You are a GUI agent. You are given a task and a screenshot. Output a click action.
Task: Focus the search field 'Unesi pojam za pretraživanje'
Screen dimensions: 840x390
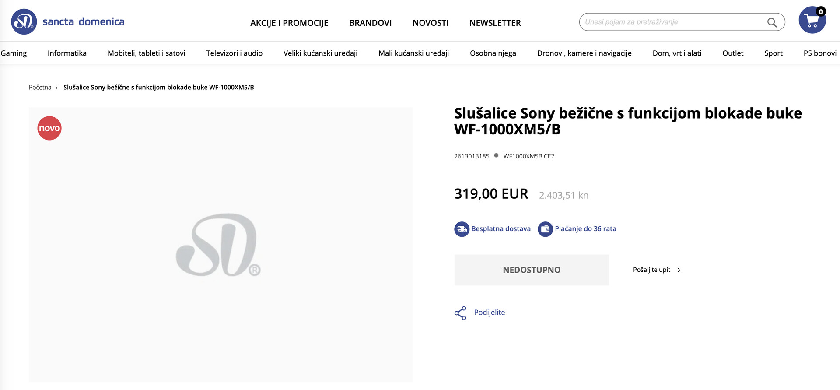click(674, 22)
